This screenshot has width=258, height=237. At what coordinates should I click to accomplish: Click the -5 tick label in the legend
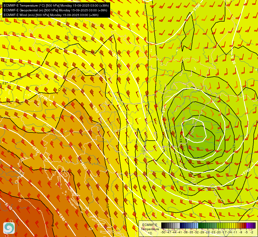(246, 233)
